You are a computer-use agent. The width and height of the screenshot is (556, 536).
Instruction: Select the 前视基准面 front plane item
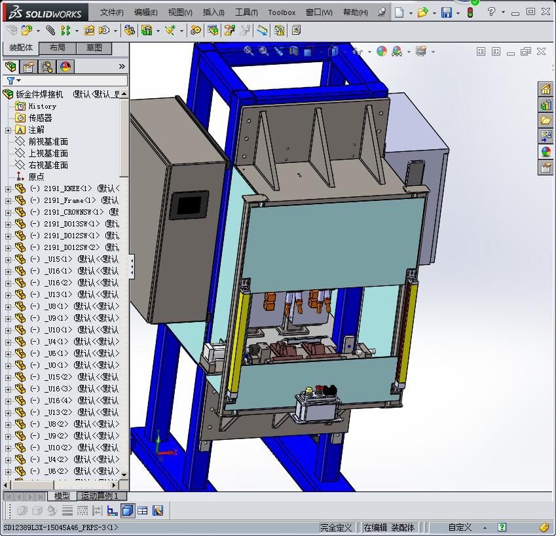click(x=48, y=142)
